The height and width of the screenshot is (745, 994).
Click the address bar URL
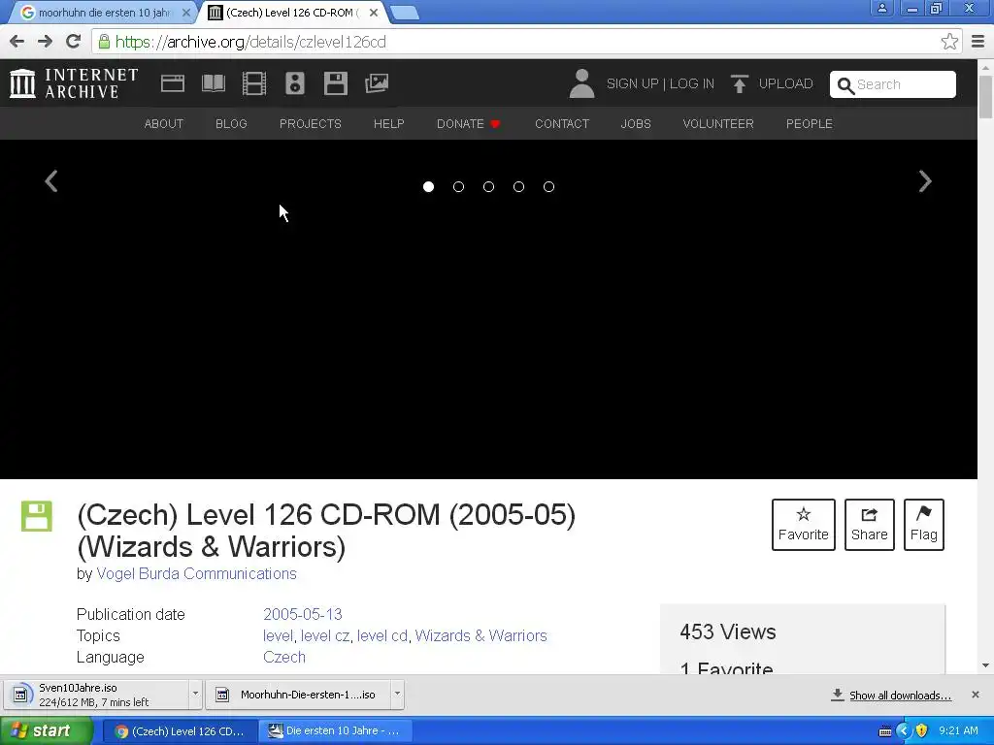click(250, 42)
